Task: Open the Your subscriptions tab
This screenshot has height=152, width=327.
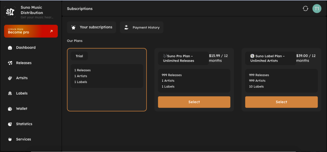Action: pos(92,27)
